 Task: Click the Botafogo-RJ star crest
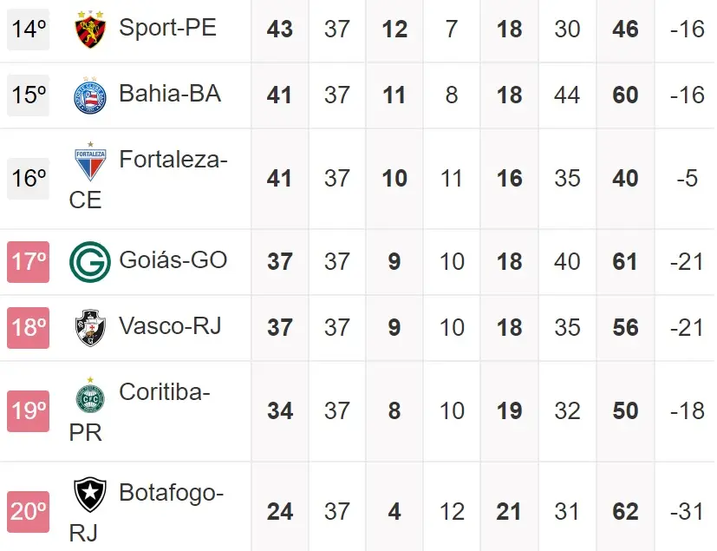coord(90,495)
